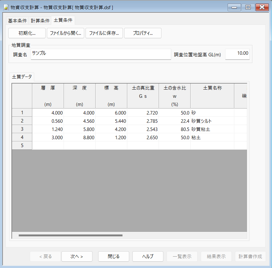Click the 土の含水比 column header
Screen dimensions: 272x268
point(174,96)
